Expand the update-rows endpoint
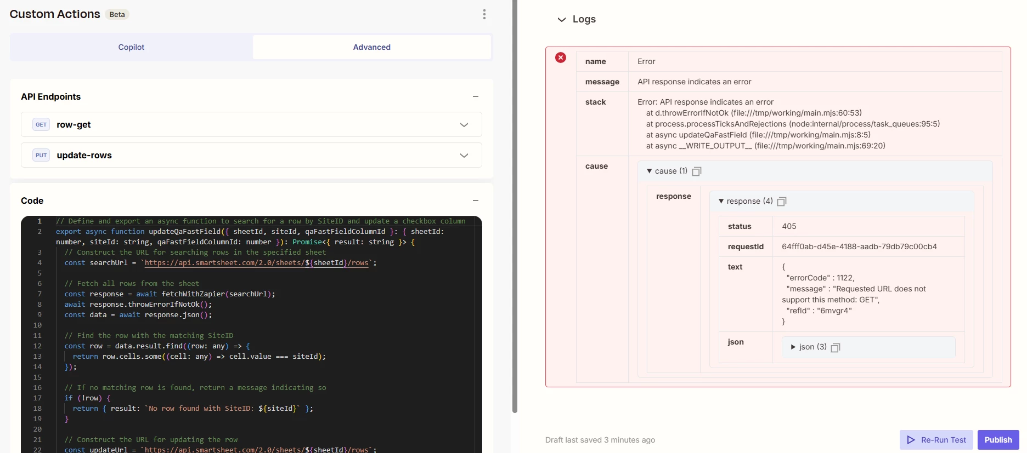Viewport: 1027px width, 453px height. click(464, 156)
